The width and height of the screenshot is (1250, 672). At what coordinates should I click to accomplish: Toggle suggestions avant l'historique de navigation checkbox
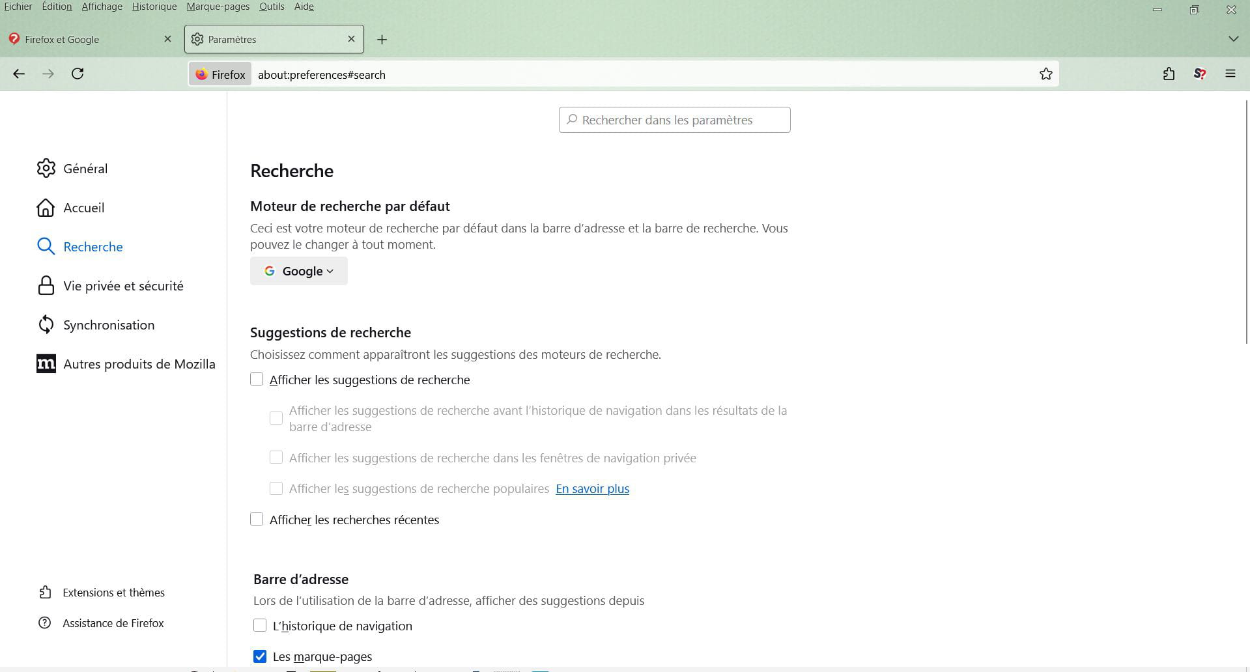click(x=276, y=418)
